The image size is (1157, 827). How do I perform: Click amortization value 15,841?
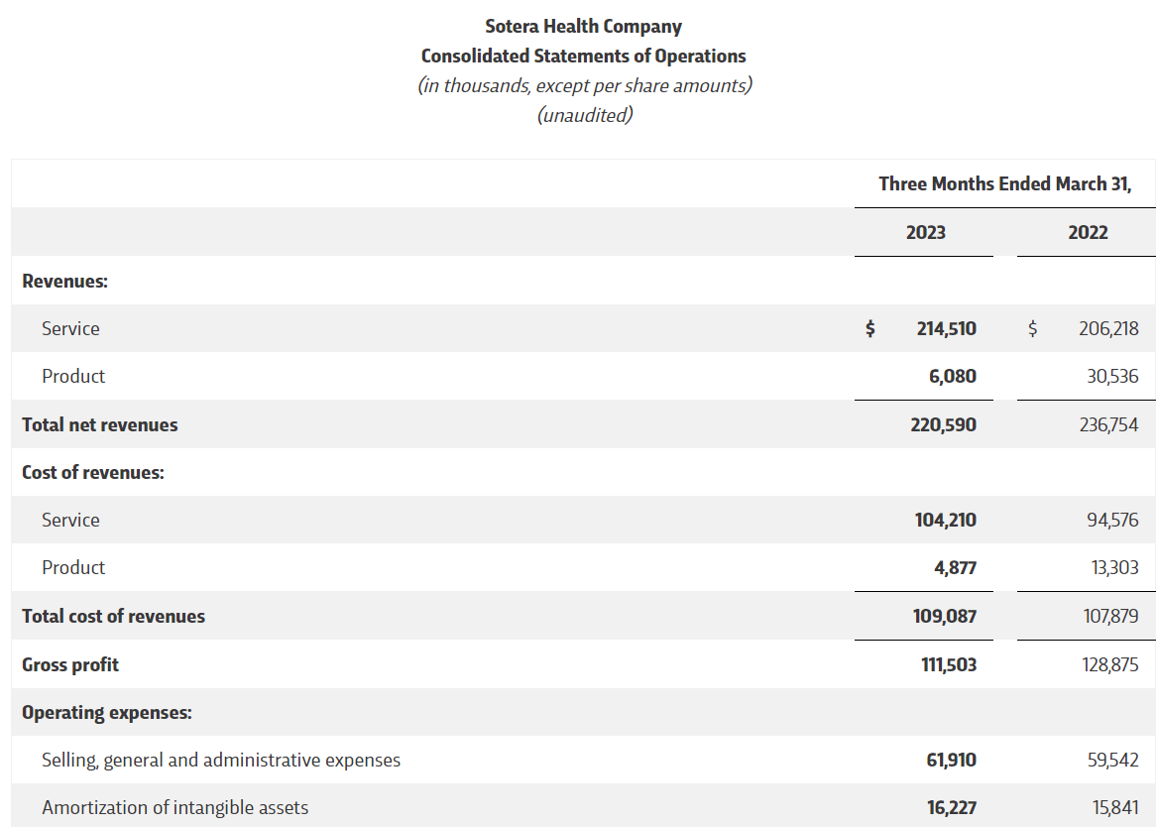tap(1115, 808)
